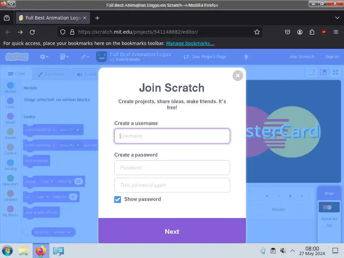
Task: Open Firefox tracking protection shield
Action: [63, 32]
